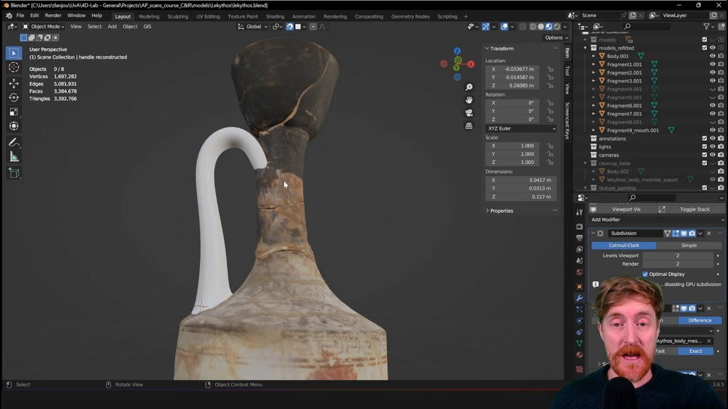Image resolution: width=728 pixels, height=409 pixels.
Task: Toggle the camera view icon
Action: [x=469, y=113]
